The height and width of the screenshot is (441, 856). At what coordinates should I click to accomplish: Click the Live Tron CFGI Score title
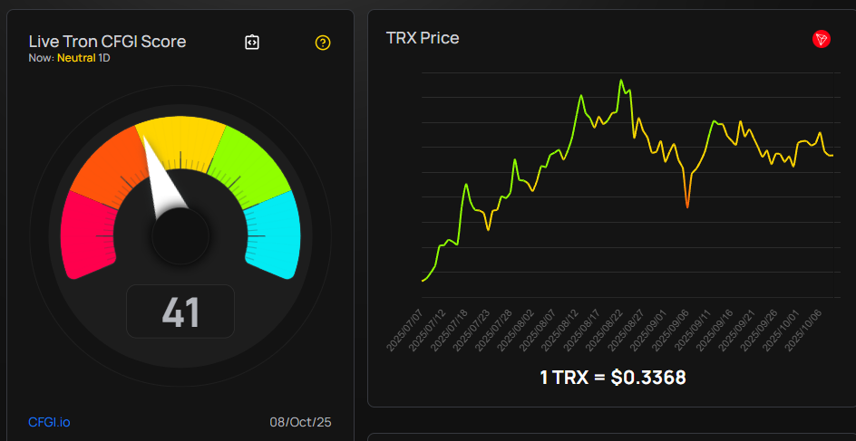point(107,42)
